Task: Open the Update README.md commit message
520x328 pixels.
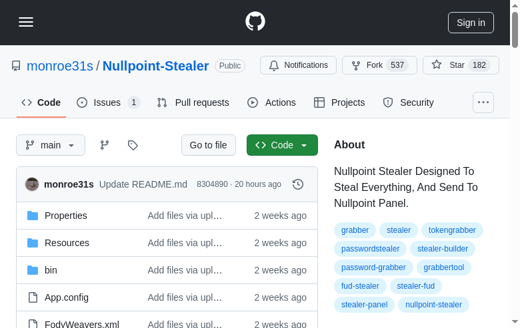Action: click(x=143, y=184)
